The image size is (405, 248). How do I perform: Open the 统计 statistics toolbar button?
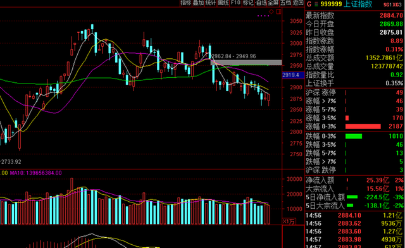pyautogui.click(x=211, y=3)
